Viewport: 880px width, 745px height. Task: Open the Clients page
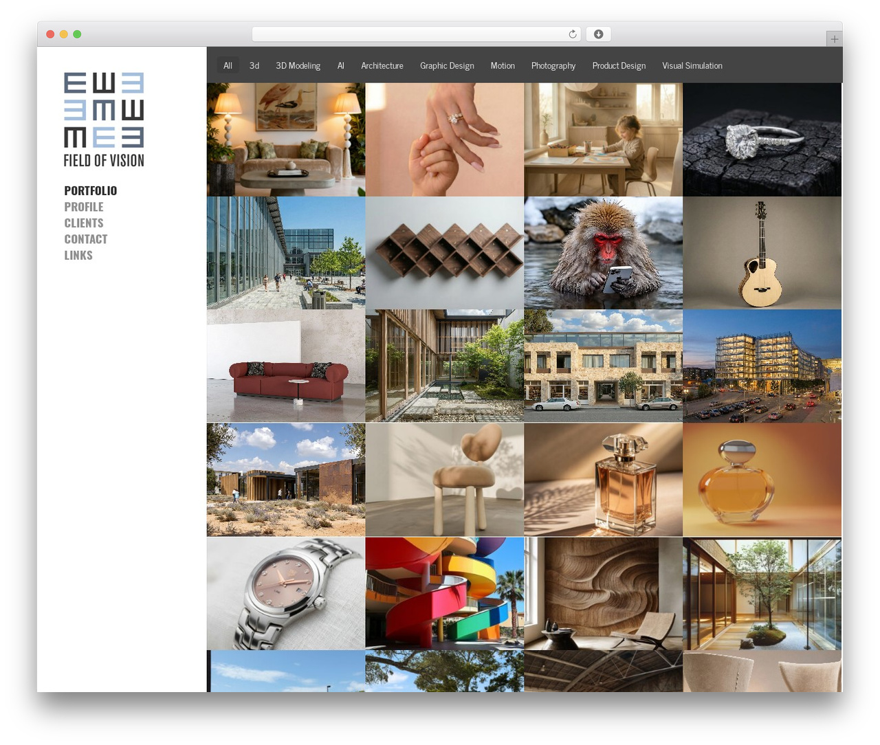[84, 223]
